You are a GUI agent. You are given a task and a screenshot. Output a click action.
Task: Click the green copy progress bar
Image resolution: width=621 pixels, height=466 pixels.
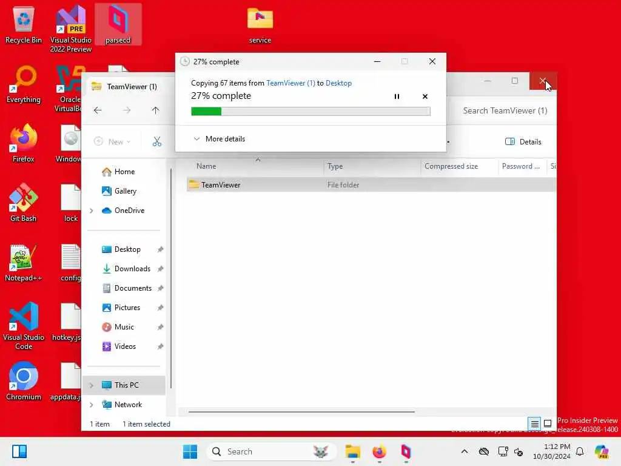[x=310, y=112]
